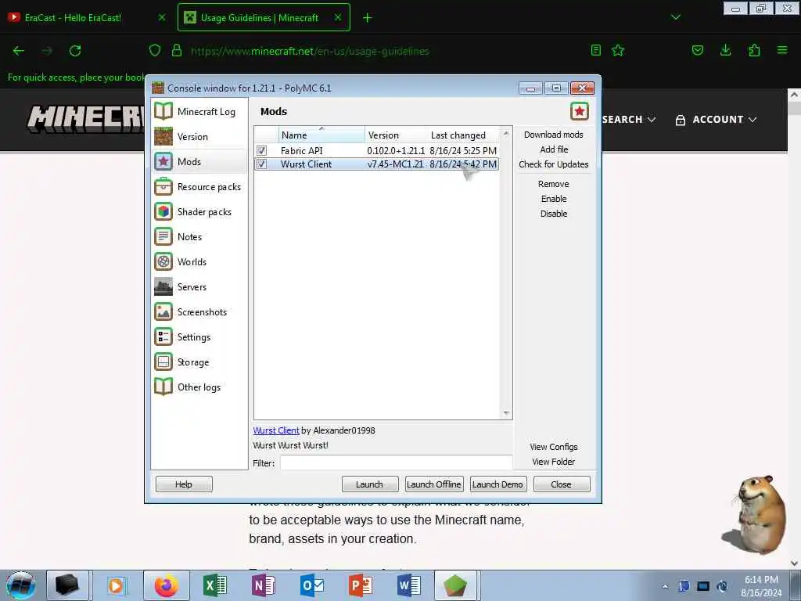Open the Servers page
This screenshot has height=601, width=801.
pyautogui.click(x=199, y=286)
